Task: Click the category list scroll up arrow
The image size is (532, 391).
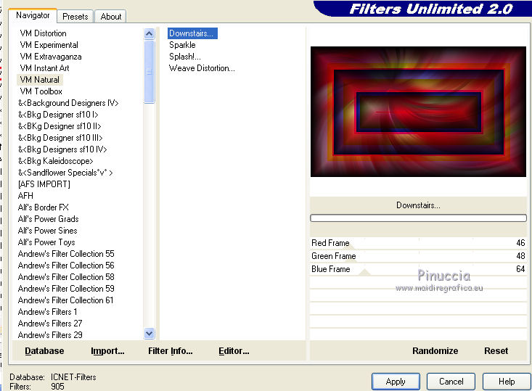Action: pos(149,33)
